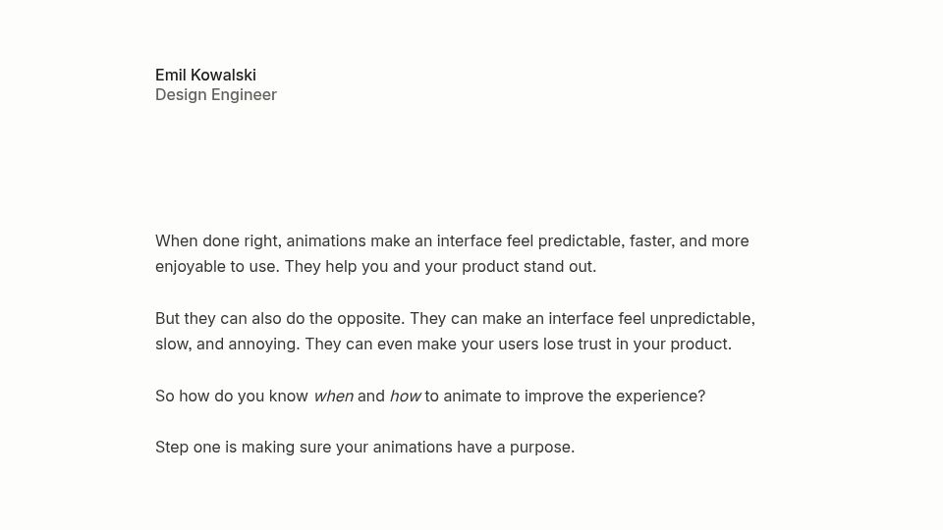
Task: Click the paragraph beginning "But they can also"
Action: 455,331
